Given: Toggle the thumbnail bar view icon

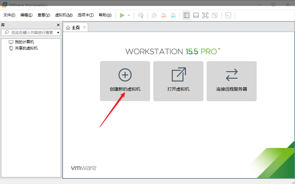Looking at the screenshot, I should coord(196,15).
